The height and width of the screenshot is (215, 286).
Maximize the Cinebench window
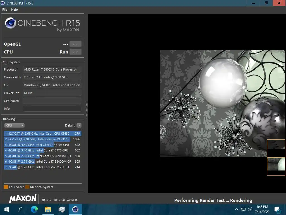pos(266,3)
